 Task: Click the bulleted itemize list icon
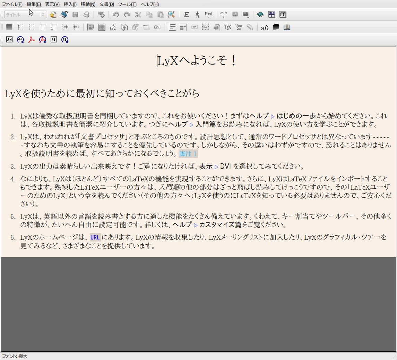click(32, 27)
